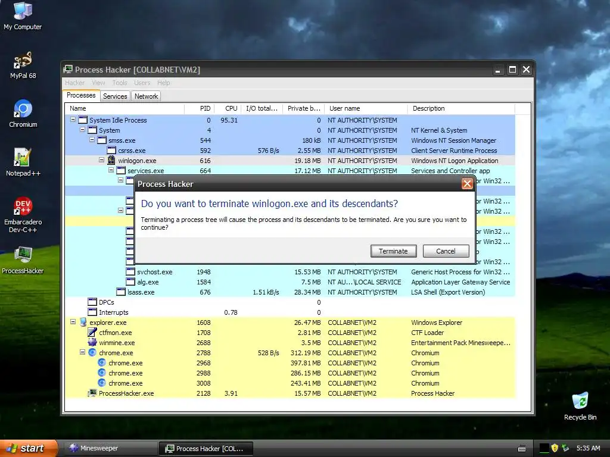This screenshot has height=457, width=610.
Task: Click the lsass.exe window icon
Action: pos(121,292)
